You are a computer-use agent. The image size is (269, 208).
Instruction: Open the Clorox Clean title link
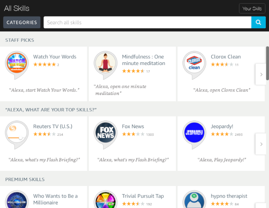click(226, 57)
